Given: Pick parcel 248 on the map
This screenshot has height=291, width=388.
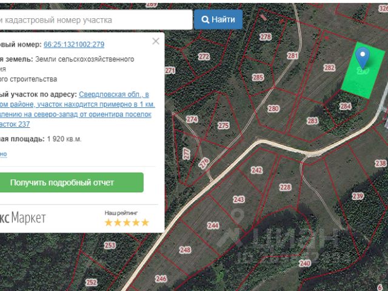Looking at the screenshot, I should pos(185,250).
